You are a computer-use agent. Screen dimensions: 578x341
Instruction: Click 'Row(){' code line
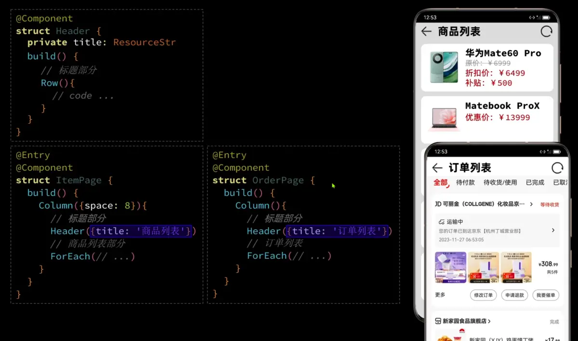pyautogui.click(x=58, y=83)
